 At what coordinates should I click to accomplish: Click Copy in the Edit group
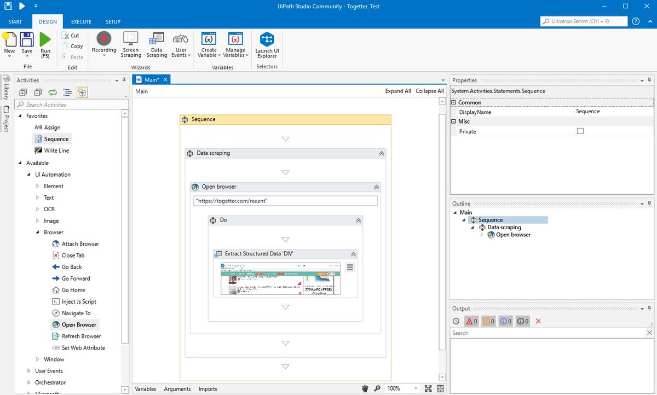[72, 47]
